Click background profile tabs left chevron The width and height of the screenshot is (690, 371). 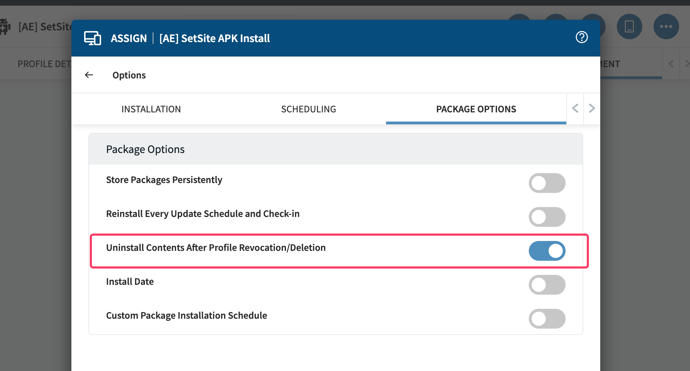[x=671, y=64]
